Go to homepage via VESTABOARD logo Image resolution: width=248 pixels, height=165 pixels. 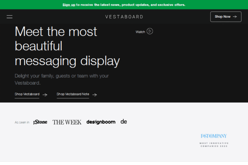124,17
